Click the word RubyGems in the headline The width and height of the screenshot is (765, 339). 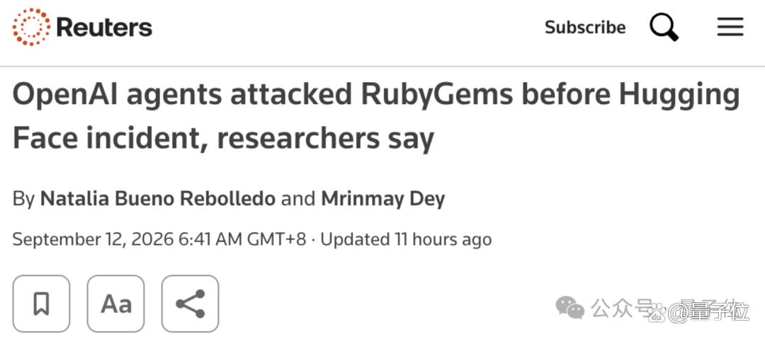pyautogui.click(x=437, y=96)
